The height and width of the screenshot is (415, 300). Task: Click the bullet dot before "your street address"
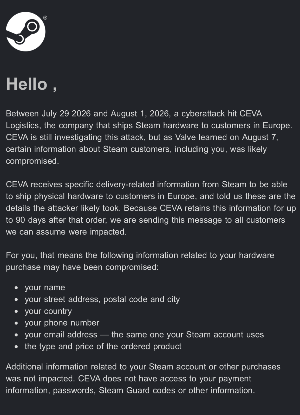point(16,300)
